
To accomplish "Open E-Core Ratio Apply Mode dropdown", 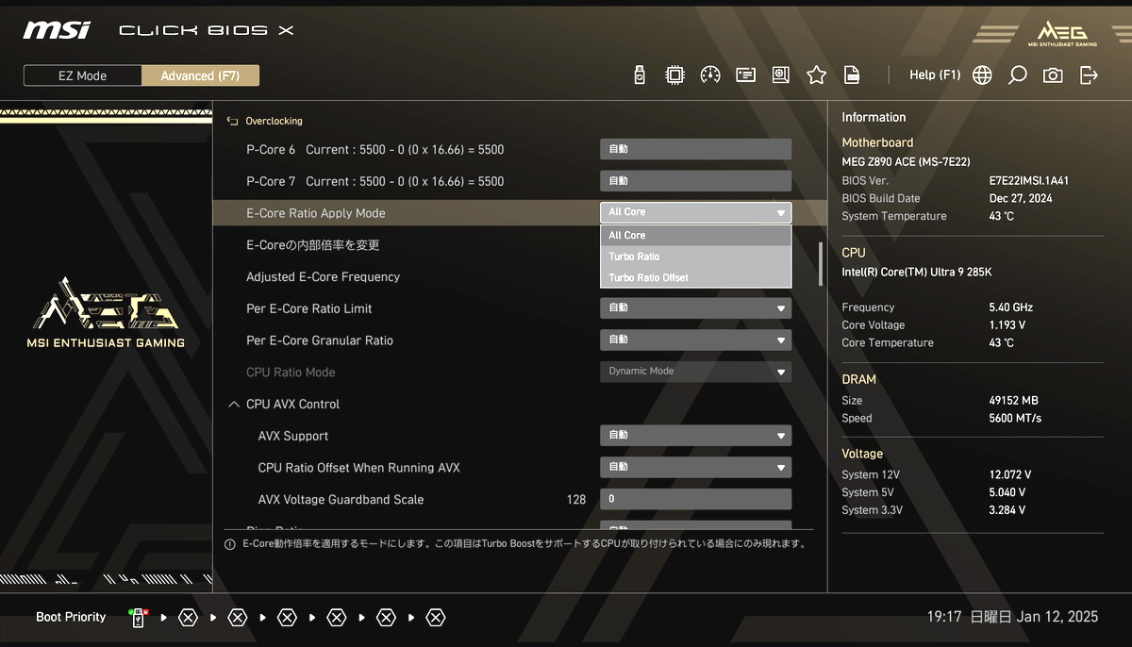I will pos(696,212).
